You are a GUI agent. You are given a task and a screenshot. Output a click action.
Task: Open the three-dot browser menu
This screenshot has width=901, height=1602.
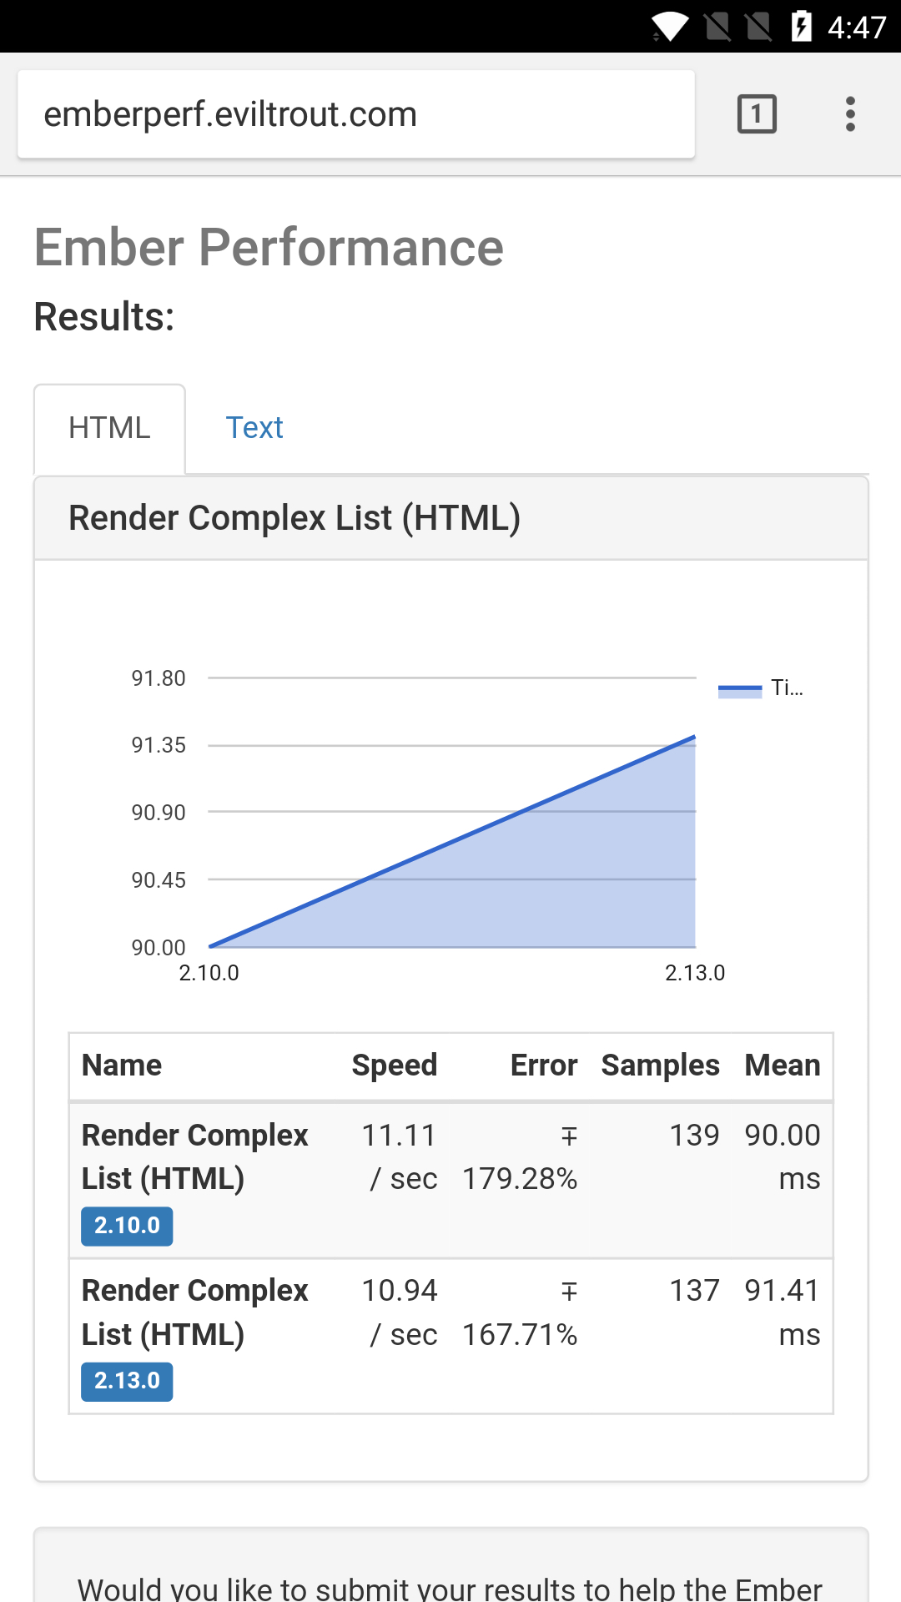pyautogui.click(x=850, y=114)
